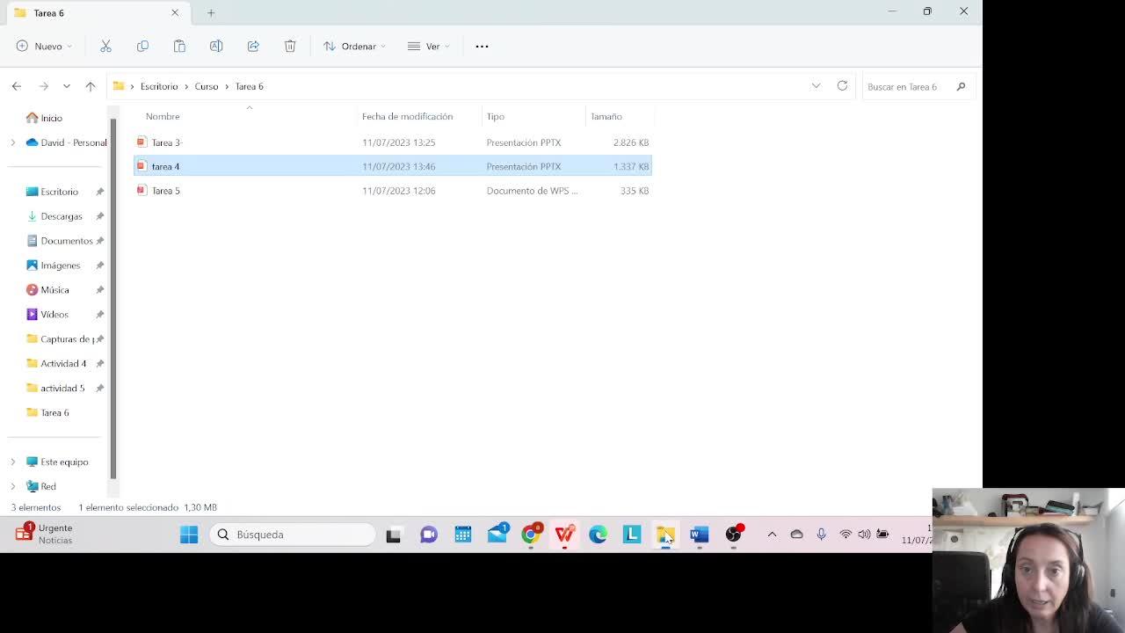
Task: Open the Ver view options dropdown
Action: (x=428, y=46)
